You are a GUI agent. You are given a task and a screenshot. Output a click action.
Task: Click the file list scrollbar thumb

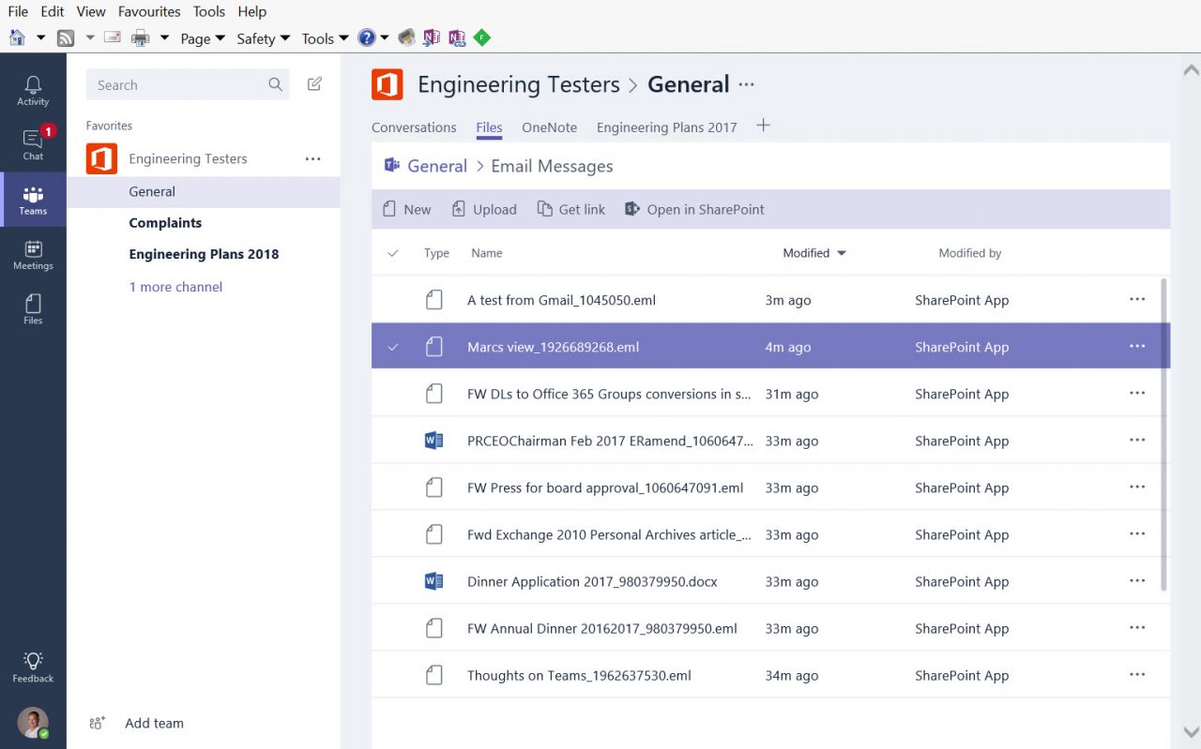coord(1164,433)
